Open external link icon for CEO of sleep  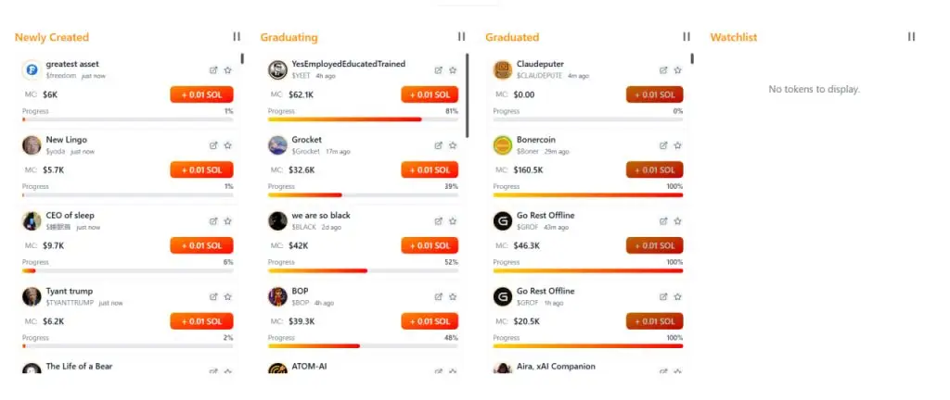213,221
